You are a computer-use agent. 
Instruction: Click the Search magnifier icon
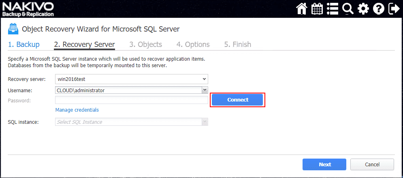click(x=348, y=8)
